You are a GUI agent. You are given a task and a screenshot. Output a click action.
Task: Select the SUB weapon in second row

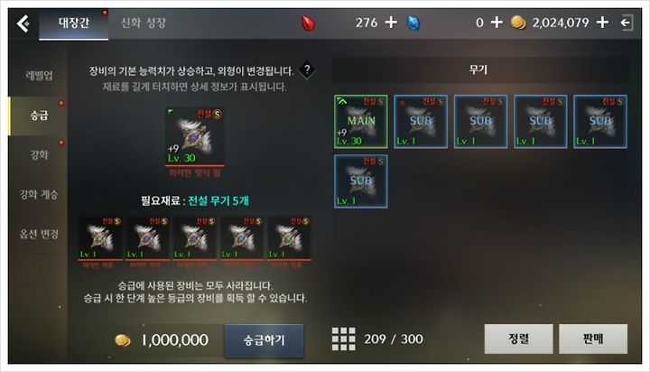click(360, 181)
